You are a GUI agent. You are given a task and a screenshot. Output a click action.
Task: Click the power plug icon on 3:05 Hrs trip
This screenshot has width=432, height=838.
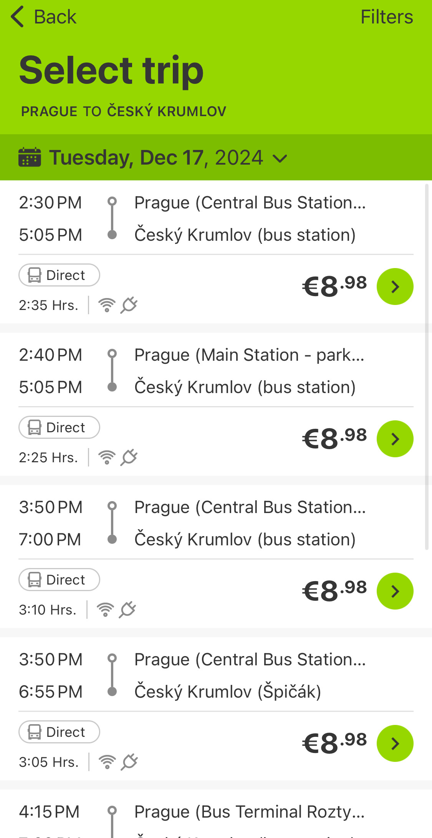tap(129, 762)
